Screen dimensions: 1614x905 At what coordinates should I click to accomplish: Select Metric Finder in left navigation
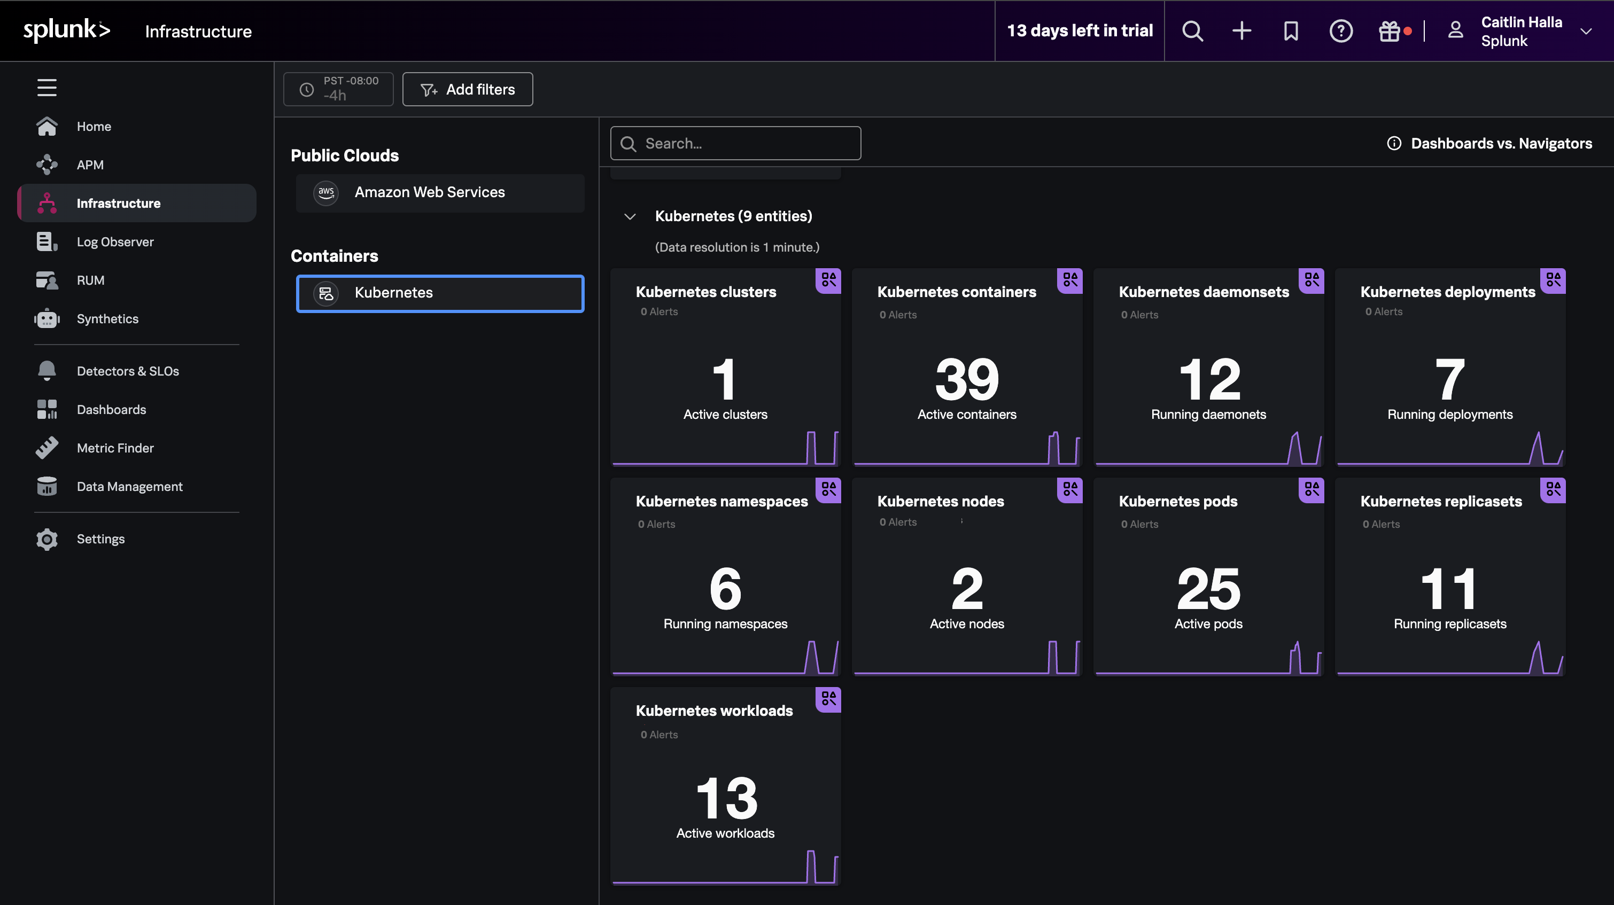coord(115,448)
